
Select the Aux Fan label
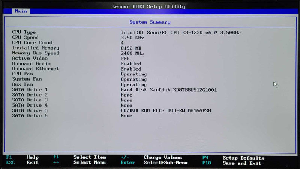[x=22, y=84]
